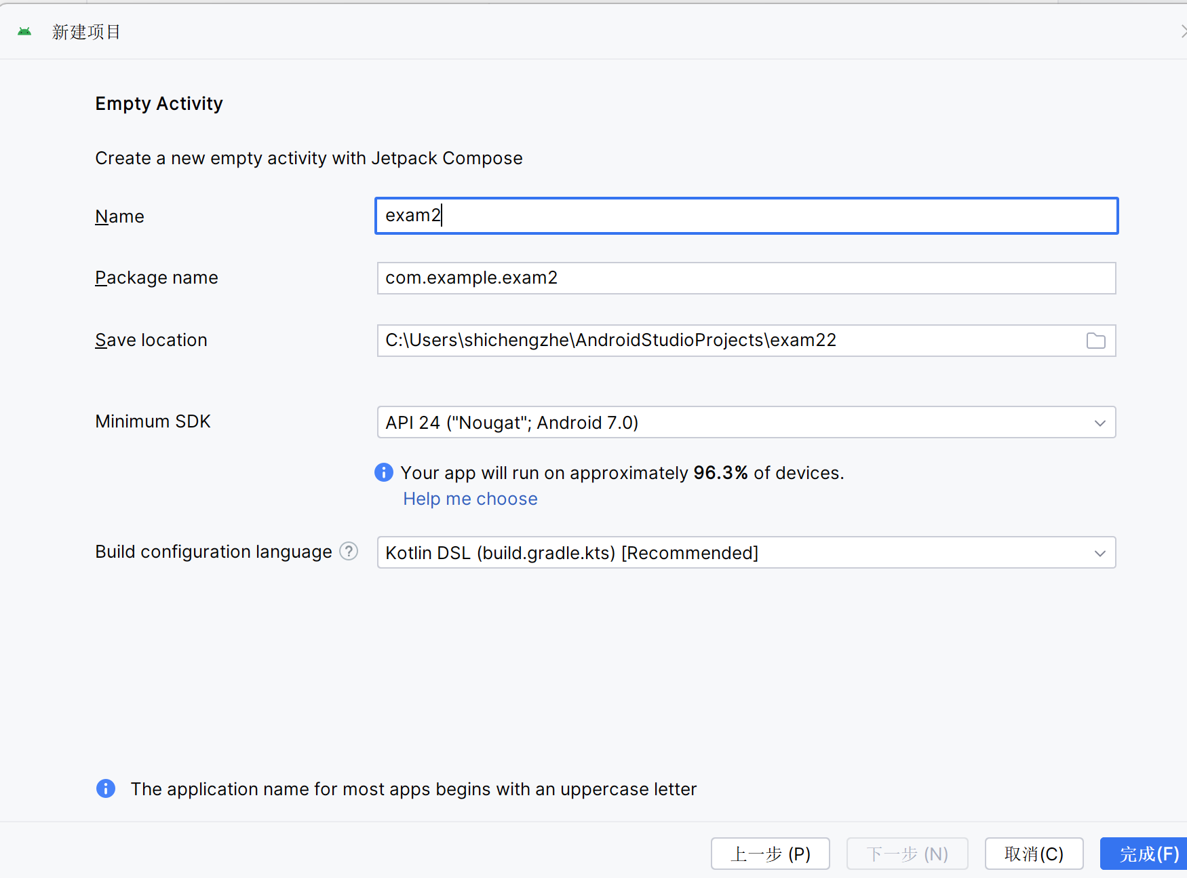Close the 新建项目 dialog window
This screenshot has height=878, width=1187.
coord(1182,31)
